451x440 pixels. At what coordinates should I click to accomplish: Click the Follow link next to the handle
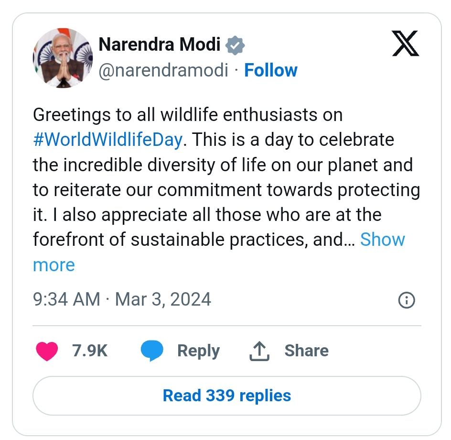[271, 70]
